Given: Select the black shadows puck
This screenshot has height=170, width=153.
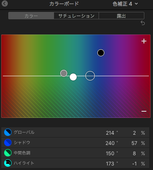Looking at the screenshot, I should tap(101, 53).
